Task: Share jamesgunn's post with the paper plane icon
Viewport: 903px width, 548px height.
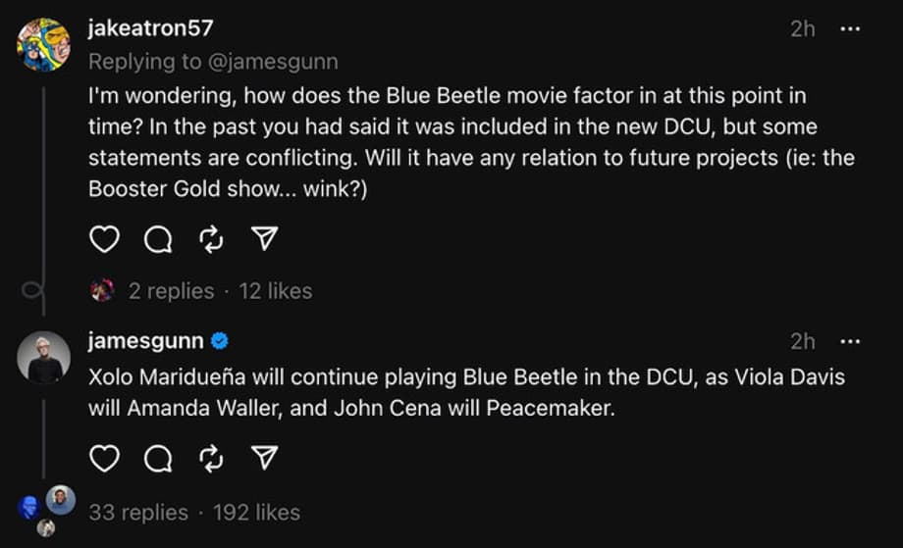Action: [x=264, y=459]
